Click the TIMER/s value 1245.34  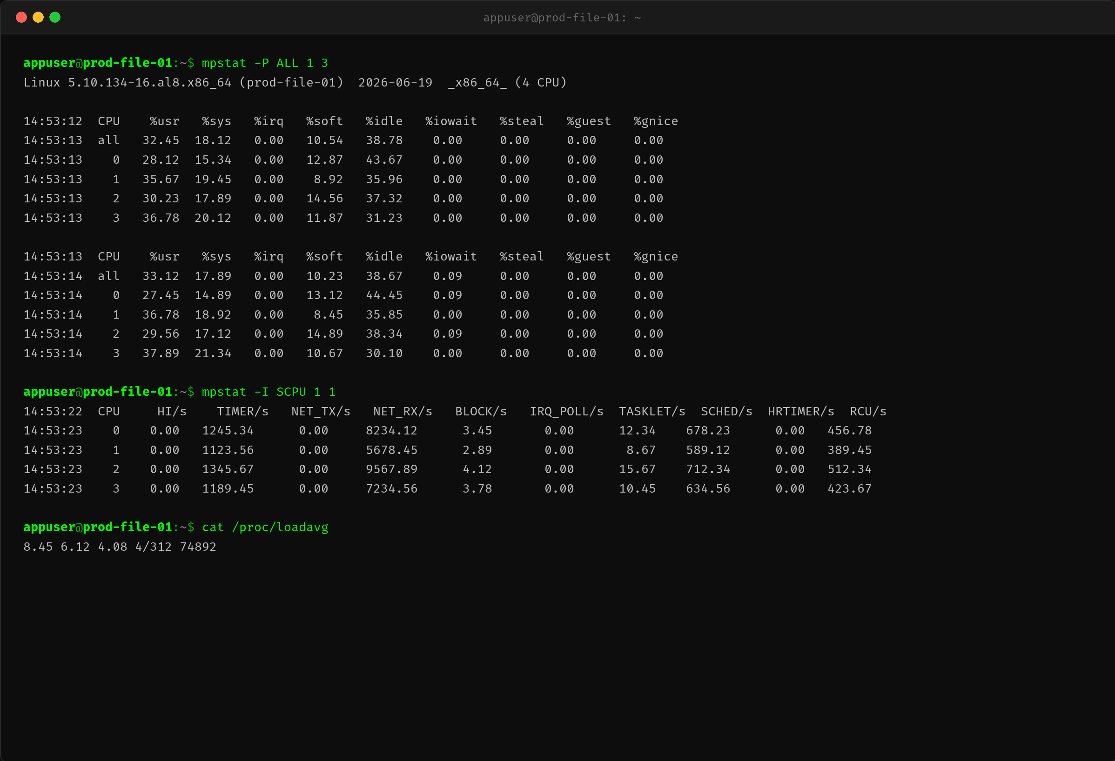coord(228,431)
